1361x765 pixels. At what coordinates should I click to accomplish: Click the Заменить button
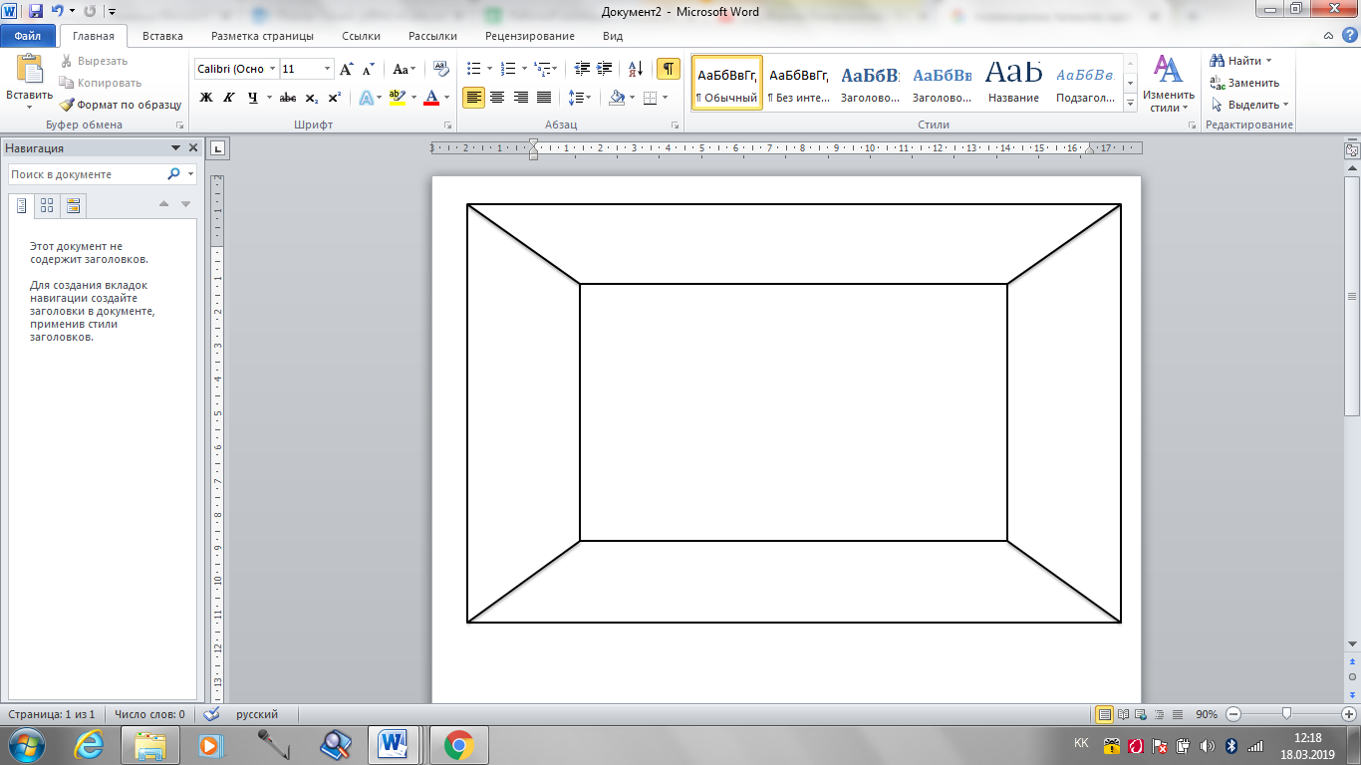(x=1245, y=83)
